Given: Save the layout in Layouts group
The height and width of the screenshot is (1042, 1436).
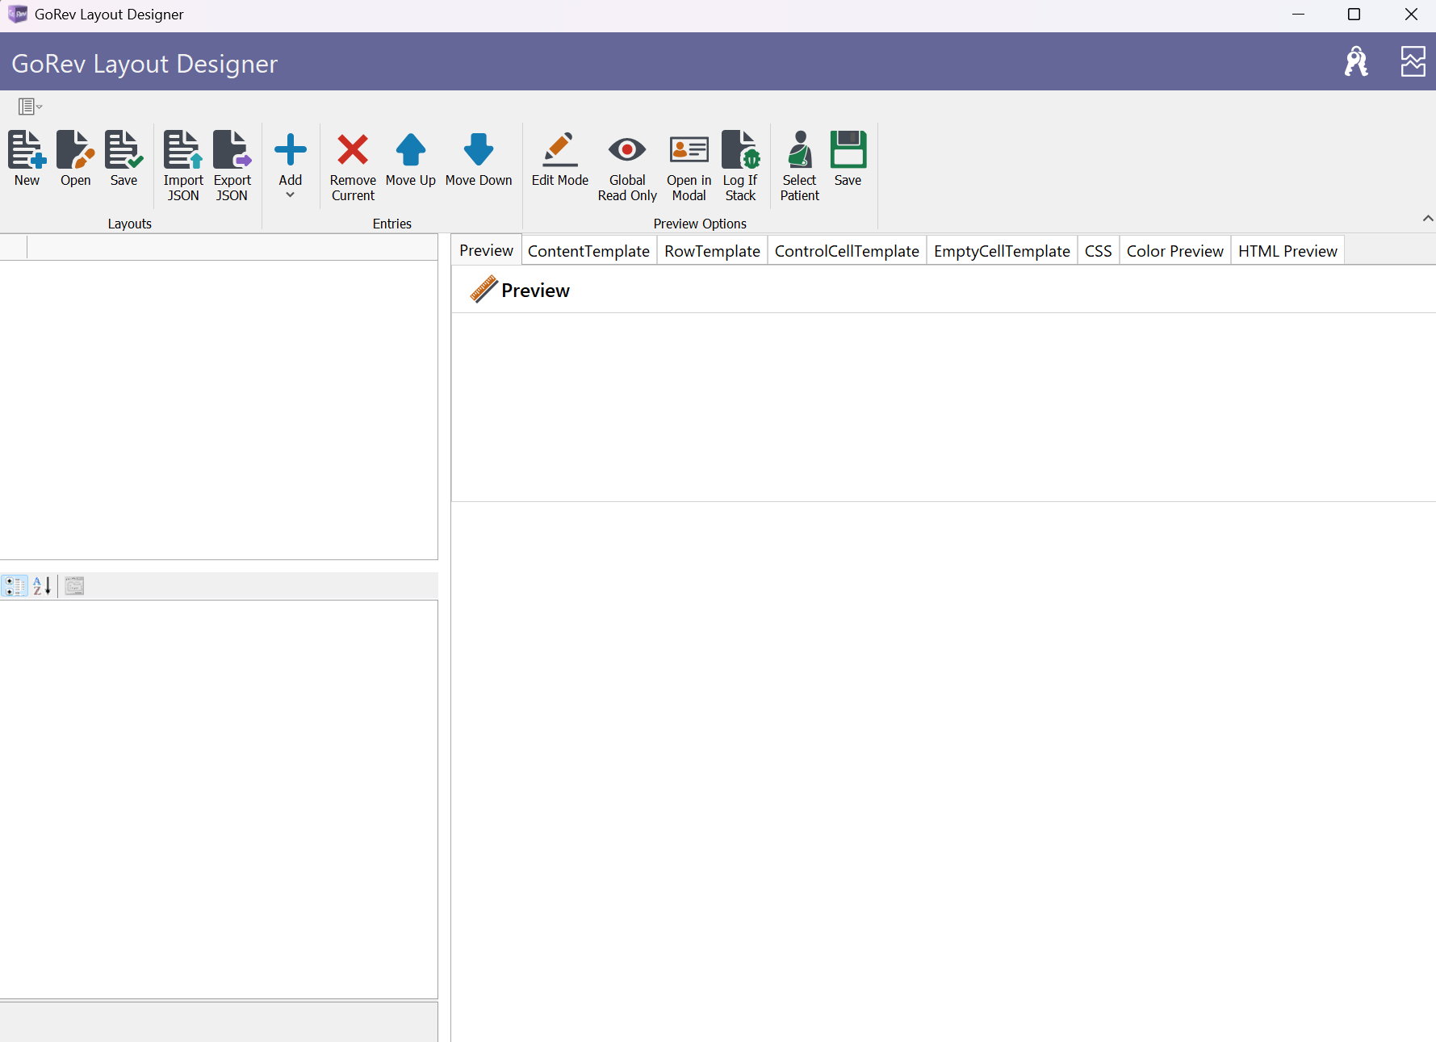Looking at the screenshot, I should 124,160.
